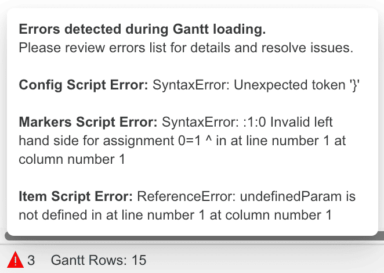The image size is (384, 273).
Task: Click the row count value 15
Action: (139, 260)
